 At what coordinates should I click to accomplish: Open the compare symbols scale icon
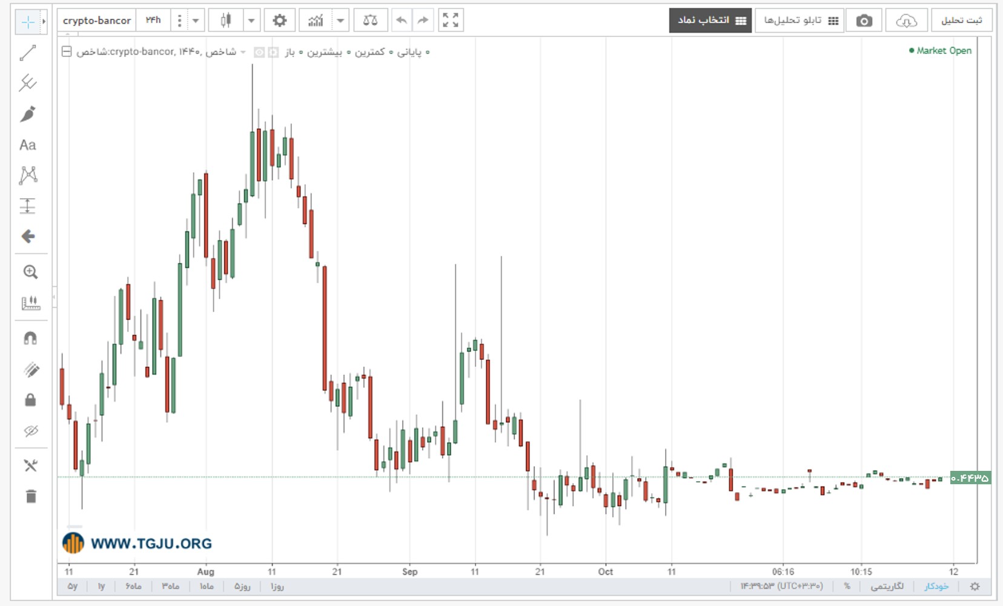click(370, 21)
